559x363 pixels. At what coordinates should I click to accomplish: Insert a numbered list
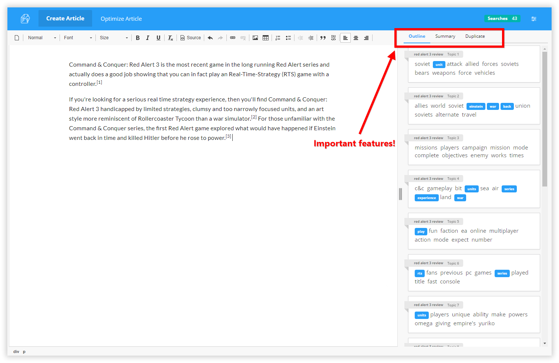coord(278,38)
